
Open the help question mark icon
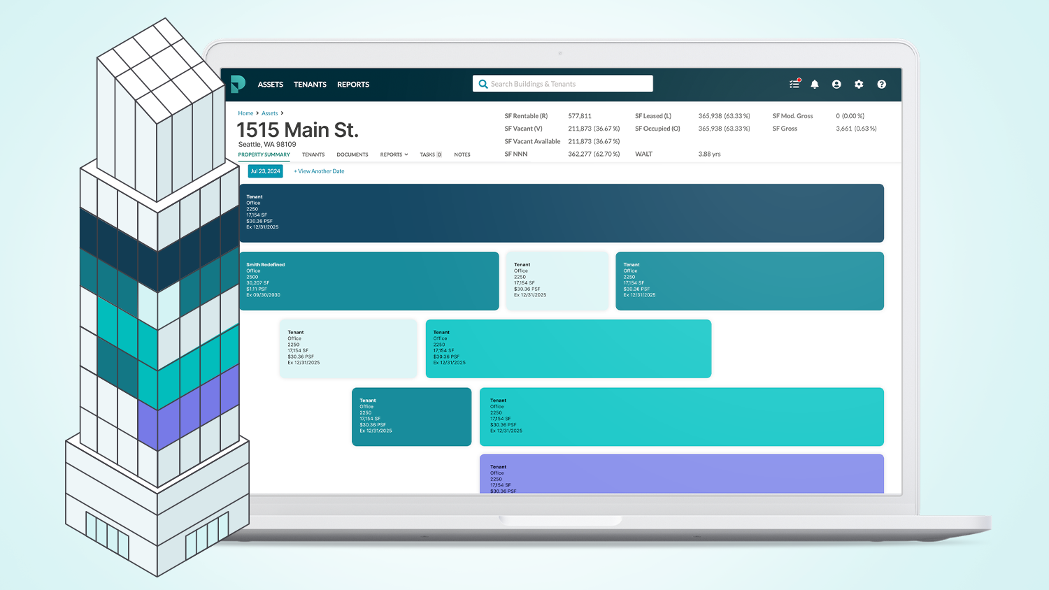click(x=881, y=85)
